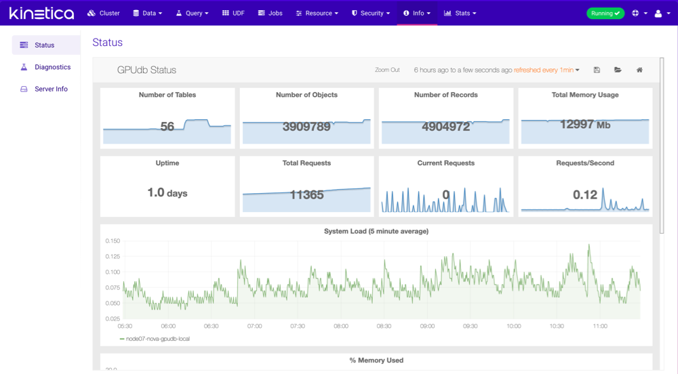
Task: Click the open folder icon
Action: 618,70
